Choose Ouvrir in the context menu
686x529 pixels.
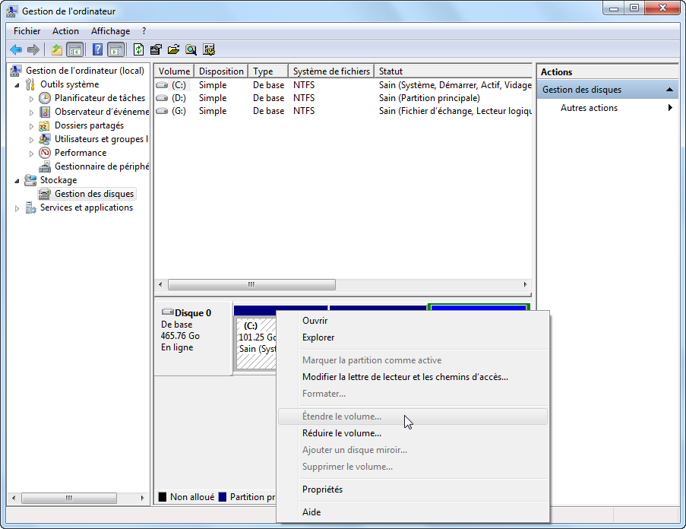[x=413, y=321]
